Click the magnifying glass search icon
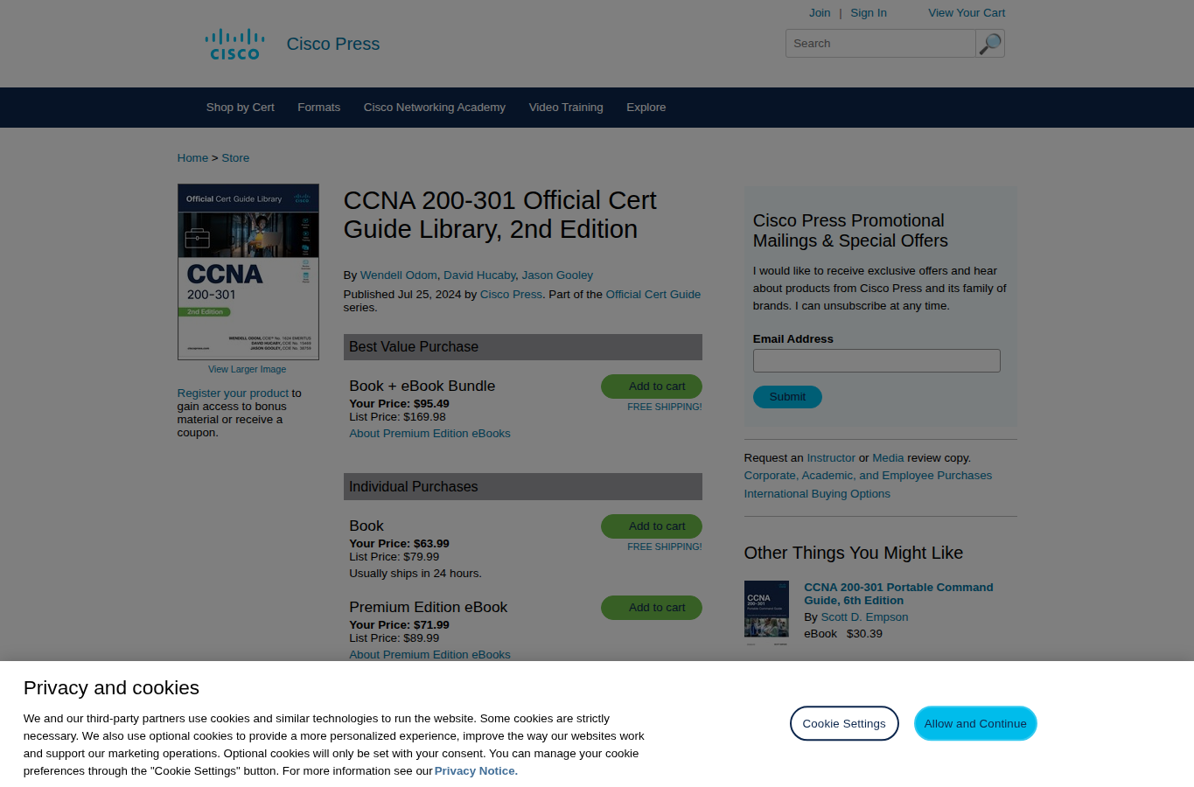This screenshot has height=787, width=1194. click(990, 44)
